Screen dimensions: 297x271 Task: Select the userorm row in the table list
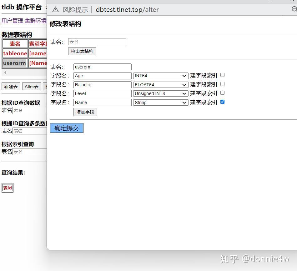pos(14,63)
